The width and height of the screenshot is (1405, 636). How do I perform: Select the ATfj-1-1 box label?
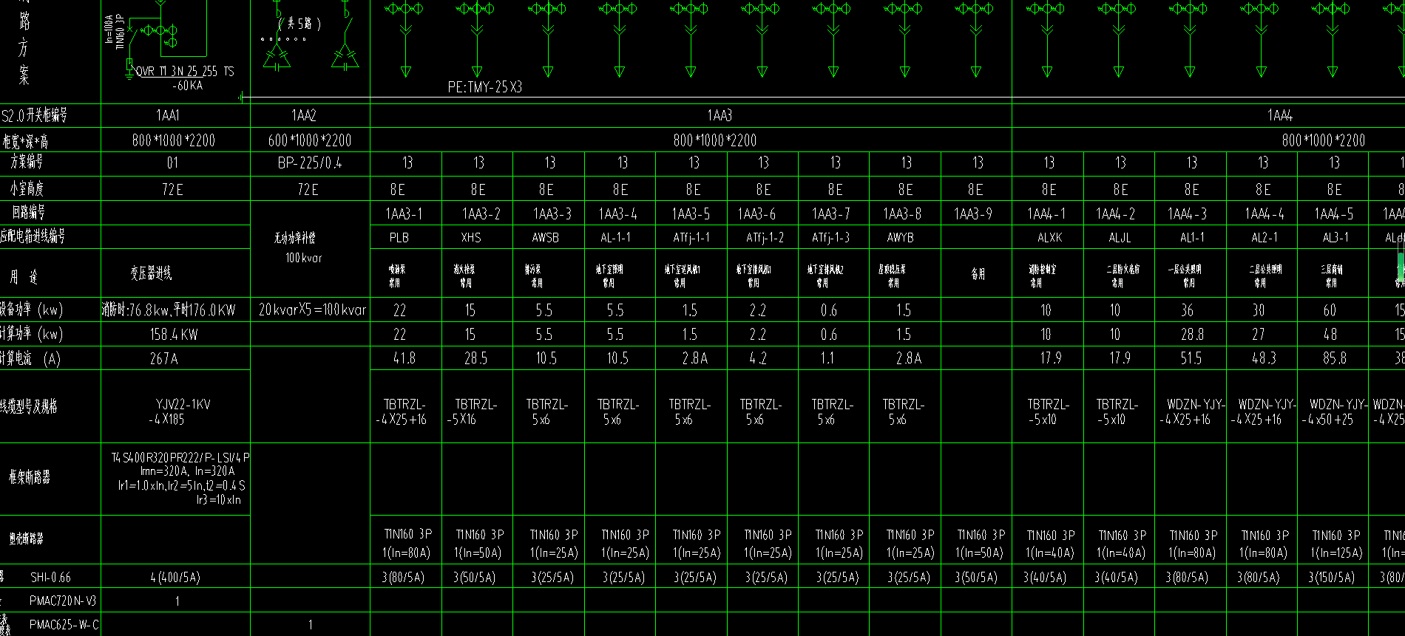click(691, 238)
